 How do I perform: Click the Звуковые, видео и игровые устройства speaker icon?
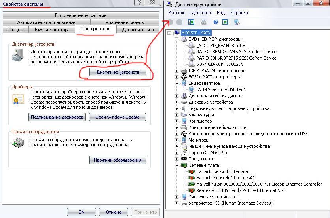pos(184,108)
